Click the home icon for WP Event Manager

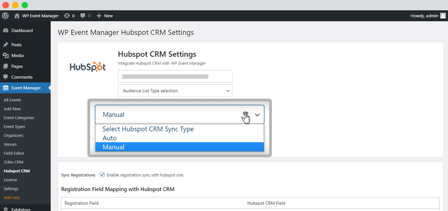tap(17, 16)
